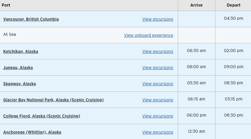This screenshot has height=139, width=251.
Task: Open College Fjord, Alaska port link
Action: tap(42, 116)
